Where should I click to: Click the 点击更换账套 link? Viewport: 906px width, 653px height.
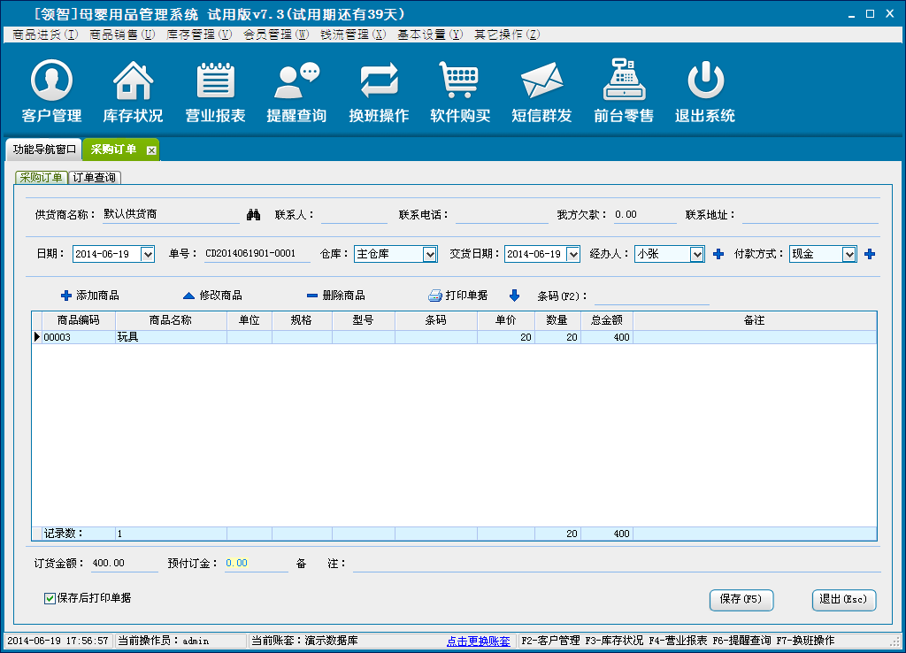479,641
